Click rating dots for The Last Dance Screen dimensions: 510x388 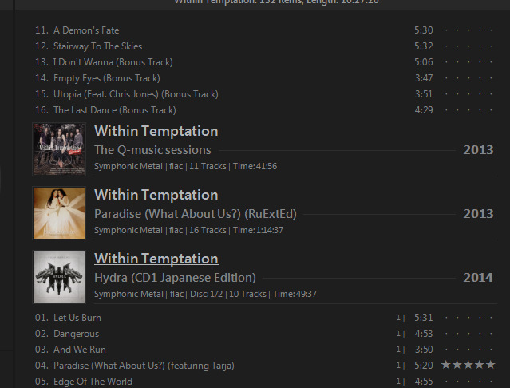[468, 110]
